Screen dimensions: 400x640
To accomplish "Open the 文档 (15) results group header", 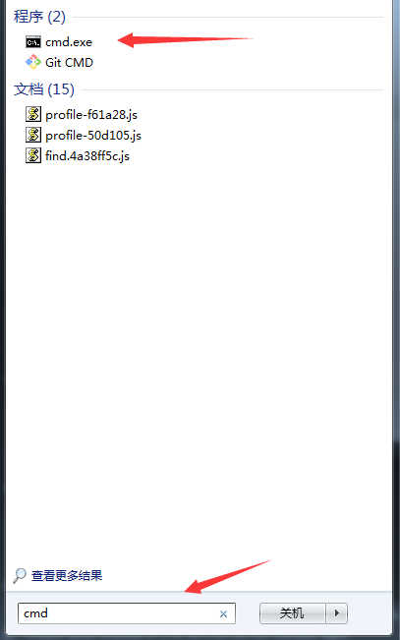I will [x=44, y=89].
